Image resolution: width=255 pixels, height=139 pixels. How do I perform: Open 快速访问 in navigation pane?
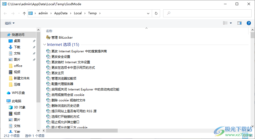[x=18, y=34]
